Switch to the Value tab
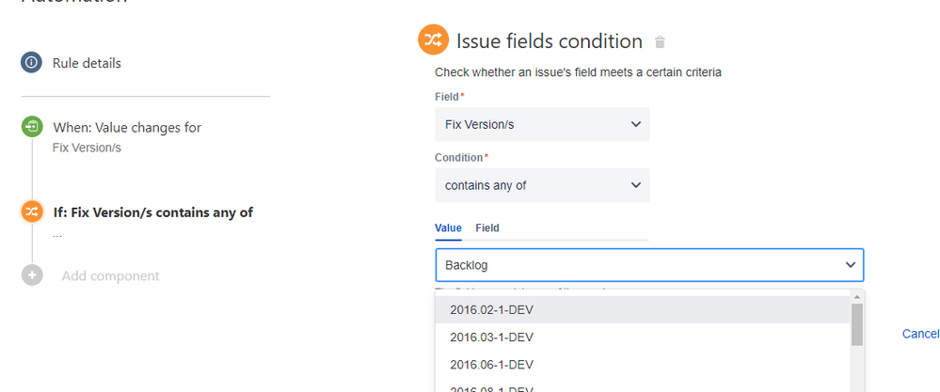940x392 pixels. coord(449,228)
